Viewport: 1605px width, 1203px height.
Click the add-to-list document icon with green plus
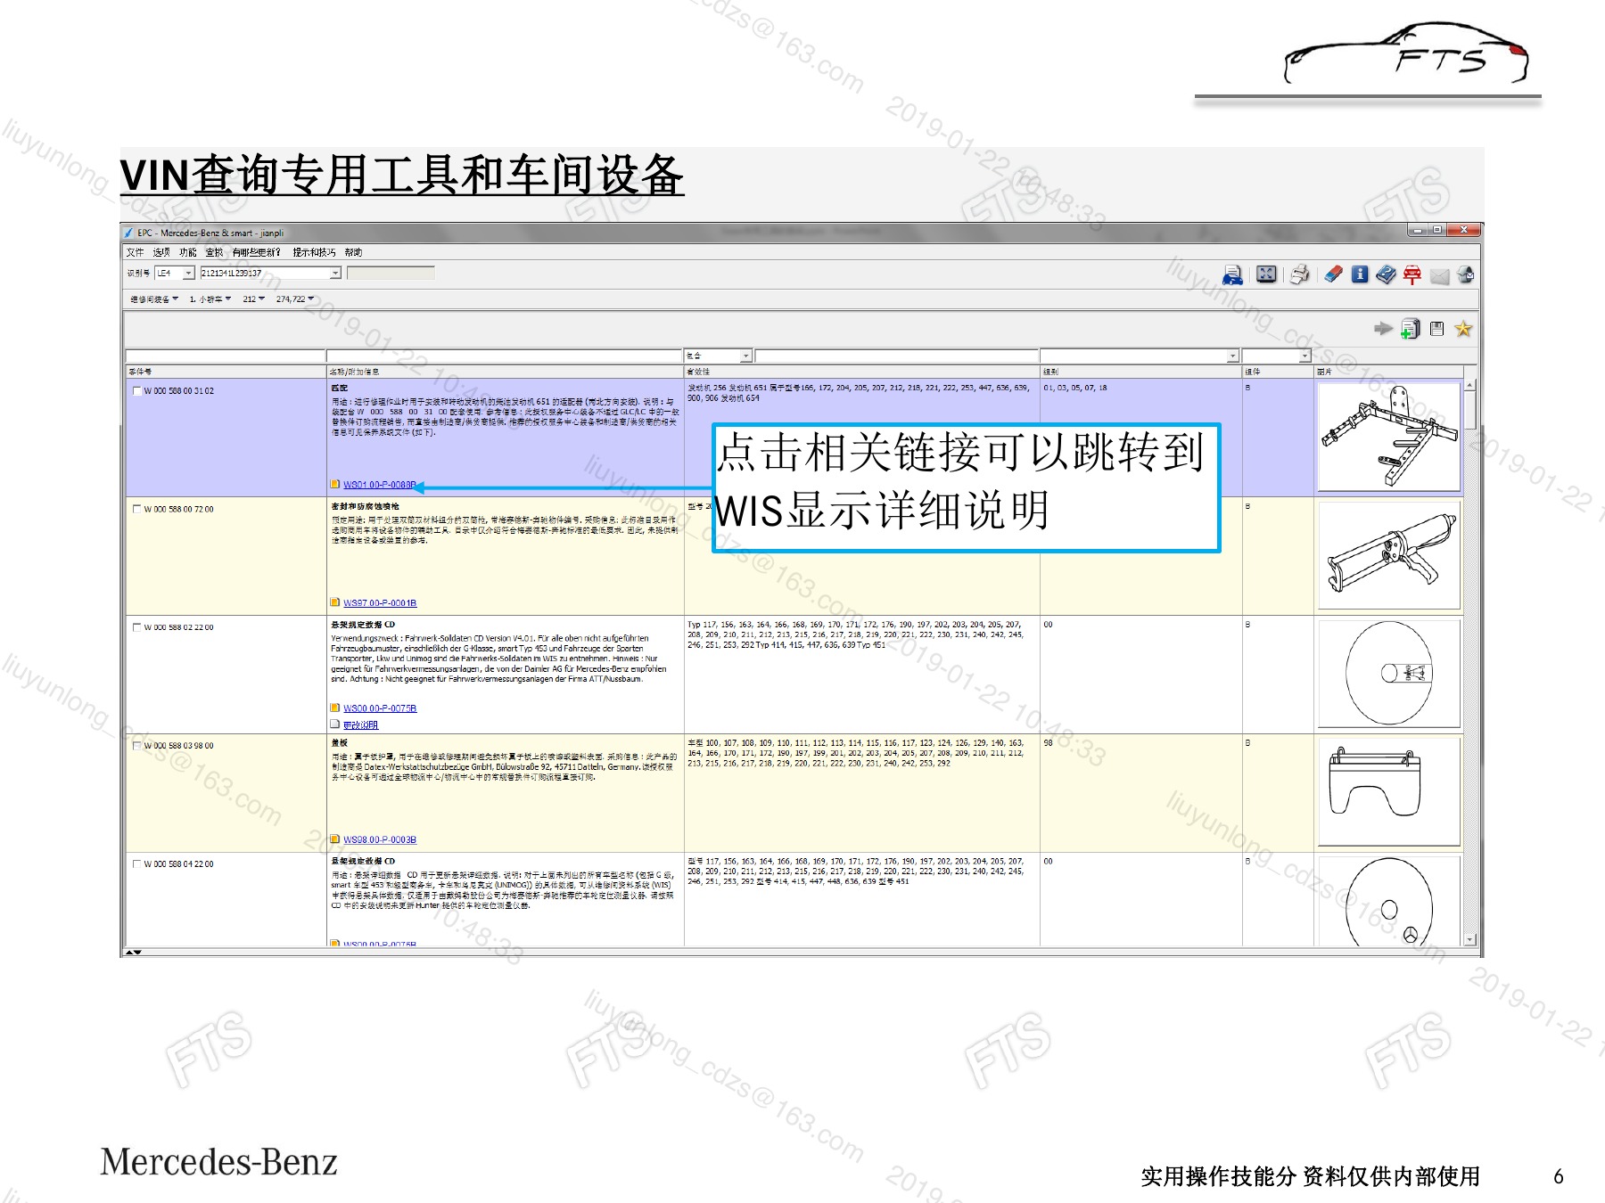click(1410, 329)
